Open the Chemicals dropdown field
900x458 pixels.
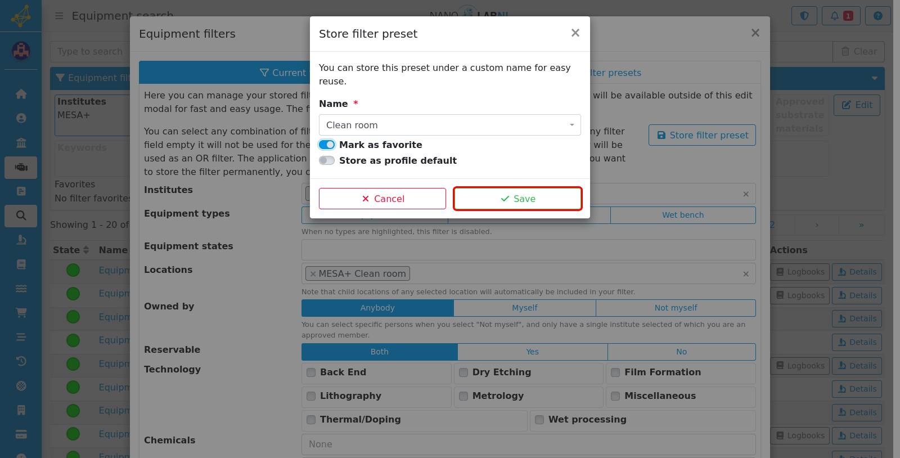(x=529, y=444)
